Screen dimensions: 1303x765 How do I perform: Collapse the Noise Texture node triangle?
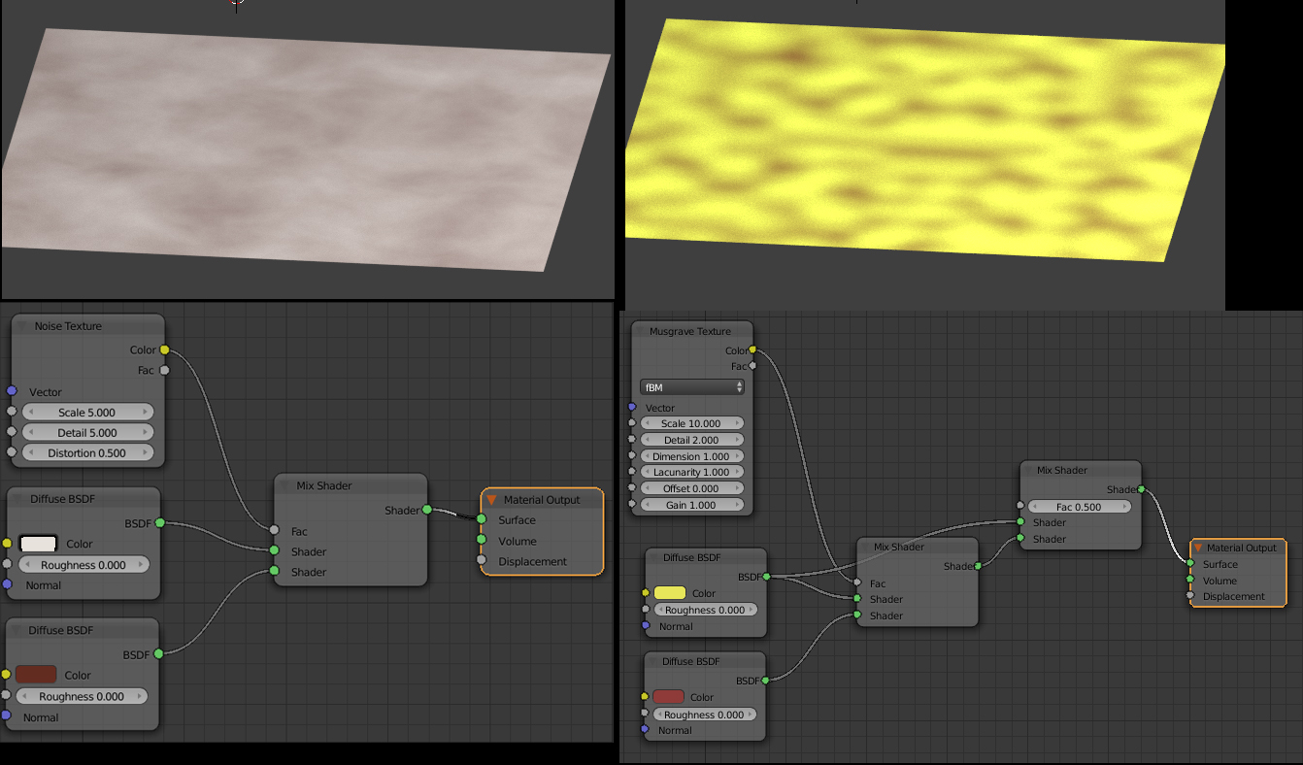pyautogui.click(x=22, y=326)
